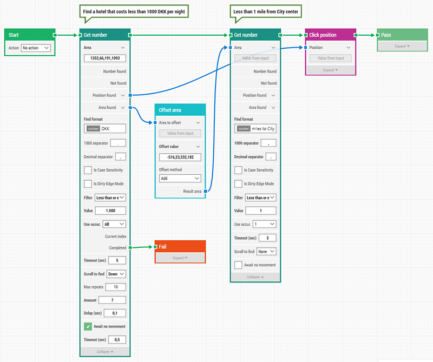This screenshot has width=433, height=362.
Task: Click the Max repeats field showing 10
Action: click(116, 287)
